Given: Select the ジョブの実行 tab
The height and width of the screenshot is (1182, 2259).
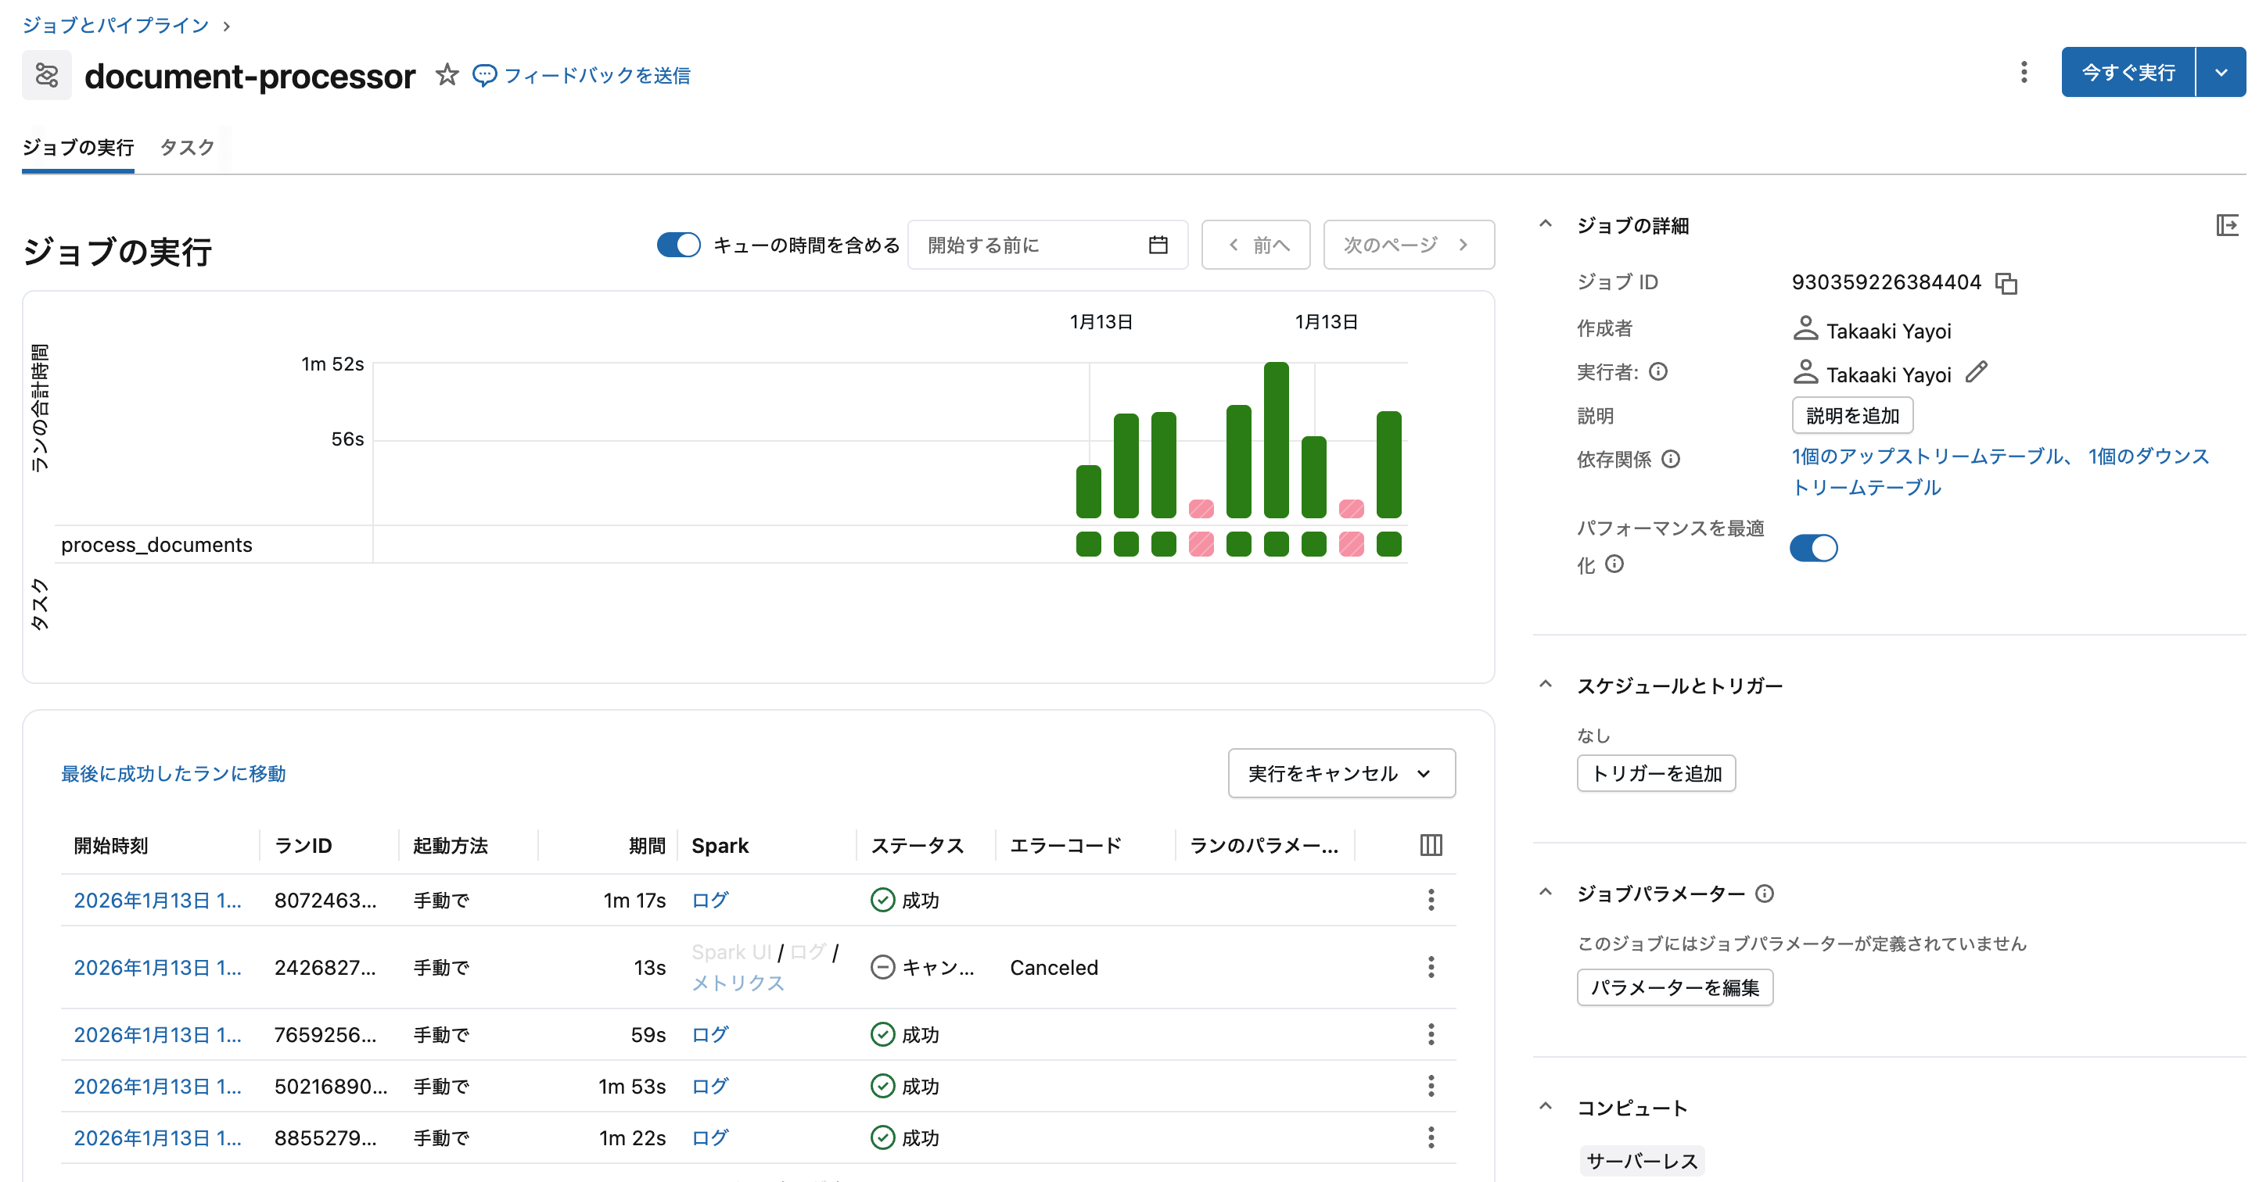Looking at the screenshot, I should [x=77, y=148].
